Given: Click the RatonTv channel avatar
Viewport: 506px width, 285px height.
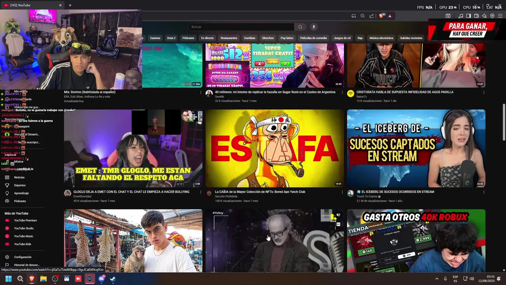Looking at the screenshot, I should coord(351,93).
